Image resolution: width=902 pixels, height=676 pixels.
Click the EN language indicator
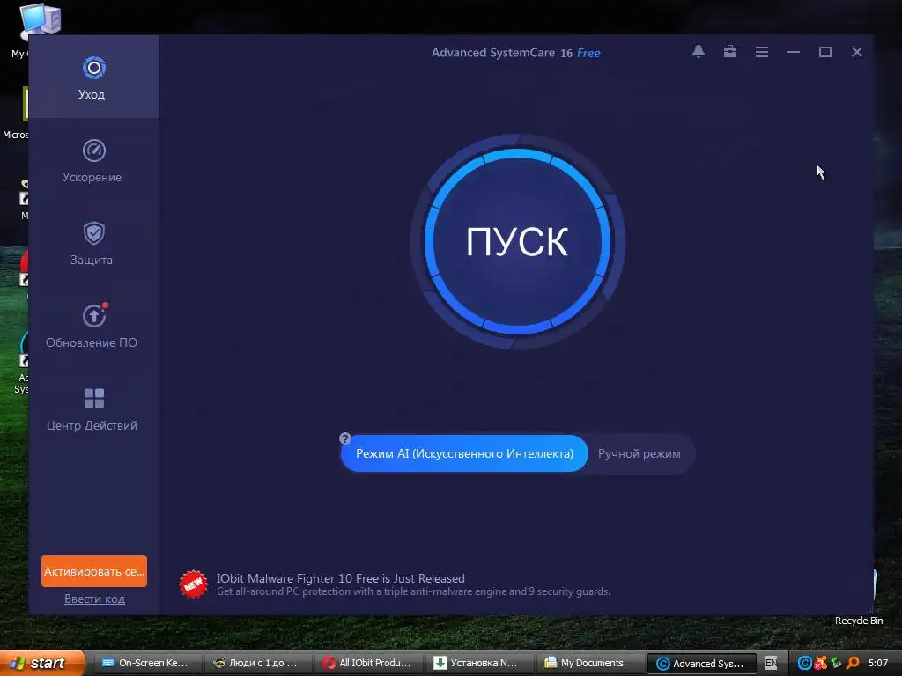tap(771, 664)
